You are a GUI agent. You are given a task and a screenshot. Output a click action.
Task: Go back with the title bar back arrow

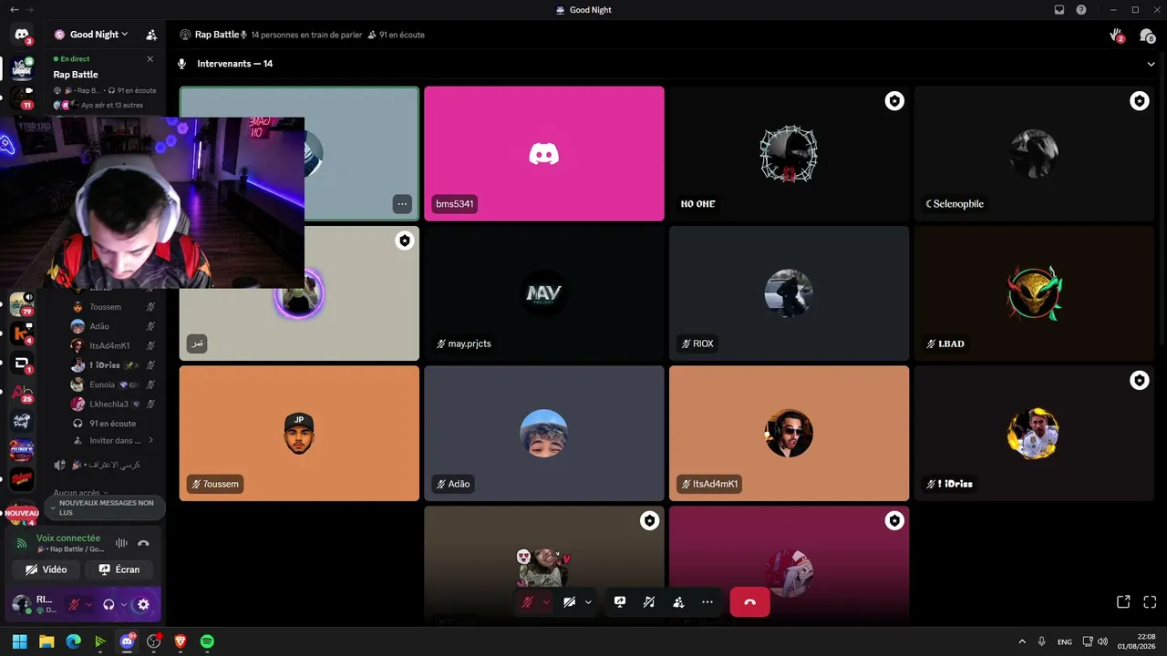[x=14, y=10]
